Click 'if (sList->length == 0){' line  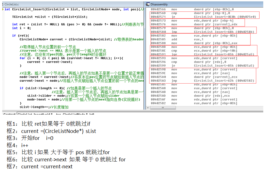pos(66,88)
